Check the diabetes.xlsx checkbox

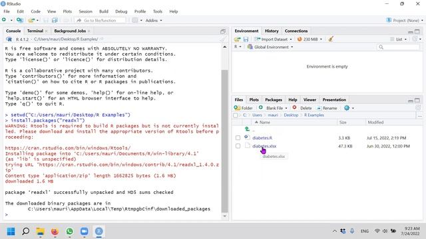pyautogui.click(x=238, y=146)
